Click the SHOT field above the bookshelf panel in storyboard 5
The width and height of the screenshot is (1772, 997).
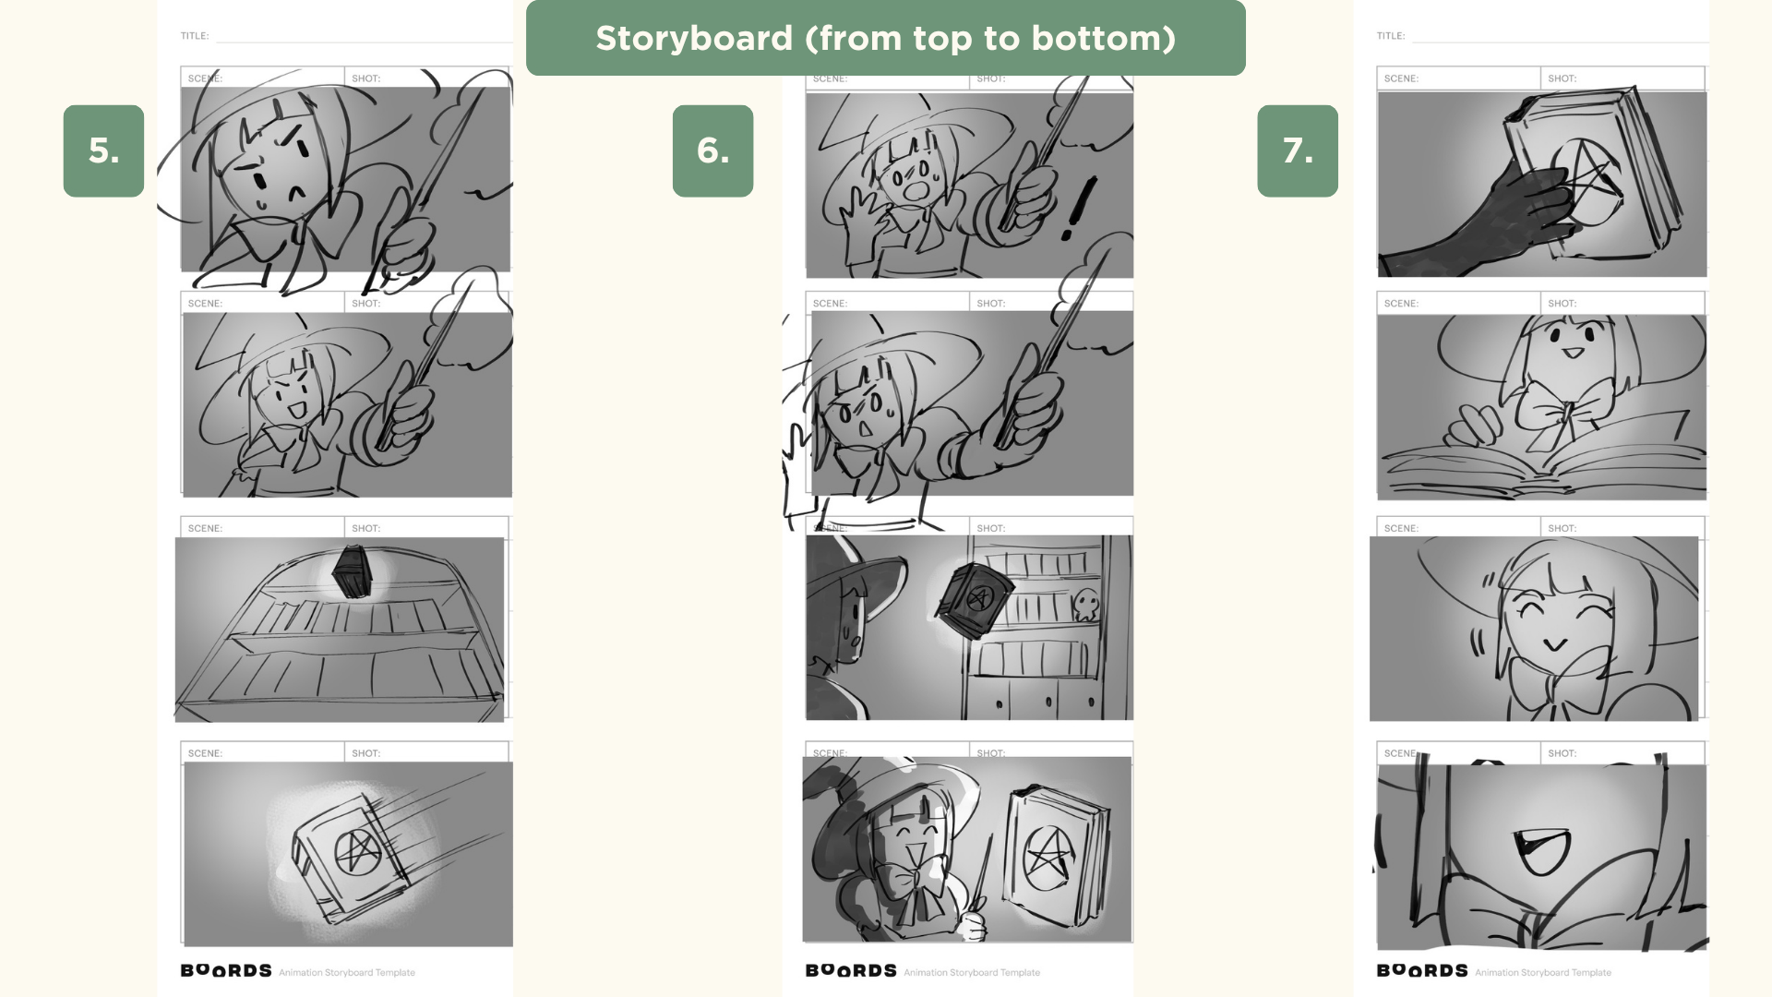427,528
